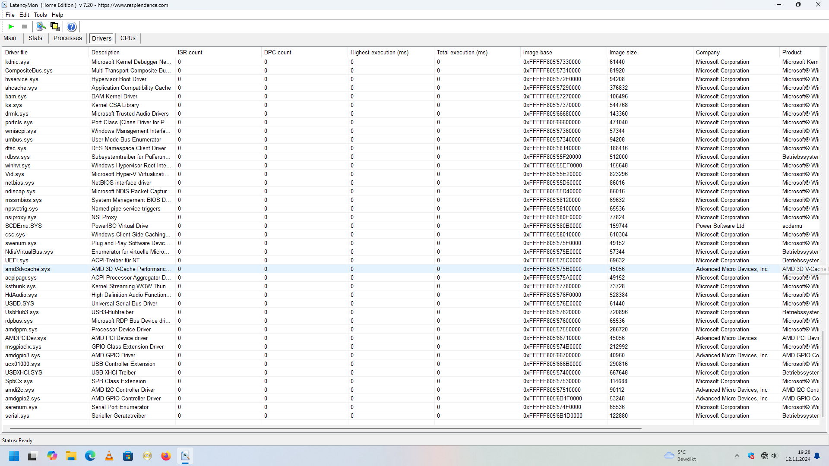This screenshot has width=829, height=466.
Task: Open the Tools menu
Action: (x=40, y=15)
